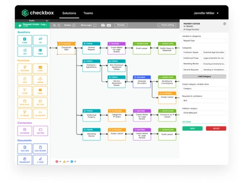
Task: Select the List question block
Action: [x=24, y=51]
